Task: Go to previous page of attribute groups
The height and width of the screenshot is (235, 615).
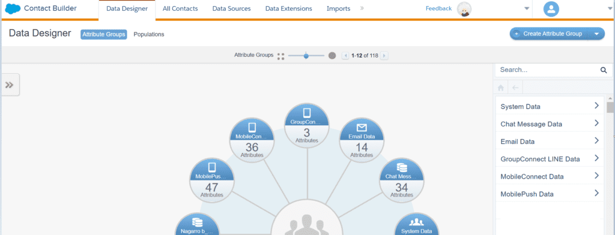Action: [x=345, y=56]
